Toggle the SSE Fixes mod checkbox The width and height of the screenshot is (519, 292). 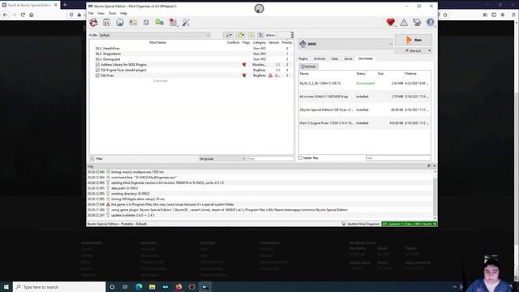[x=97, y=75]
